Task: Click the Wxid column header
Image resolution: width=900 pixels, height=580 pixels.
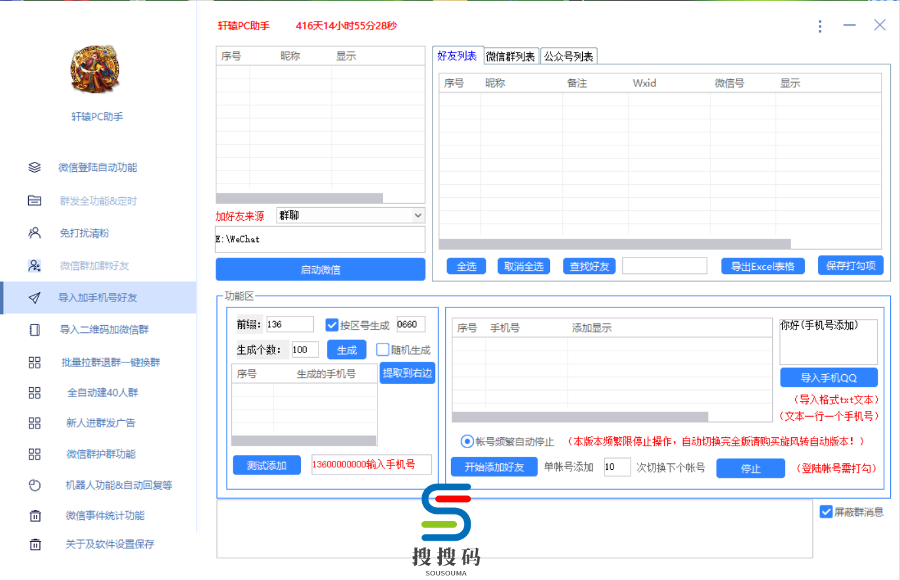Action: (644, 83)
